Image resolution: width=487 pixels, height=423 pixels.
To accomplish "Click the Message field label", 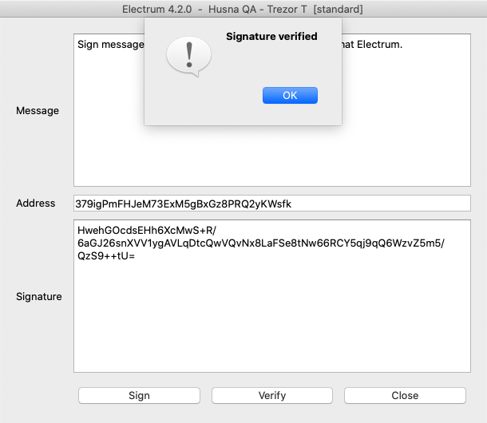I will 38,111.
